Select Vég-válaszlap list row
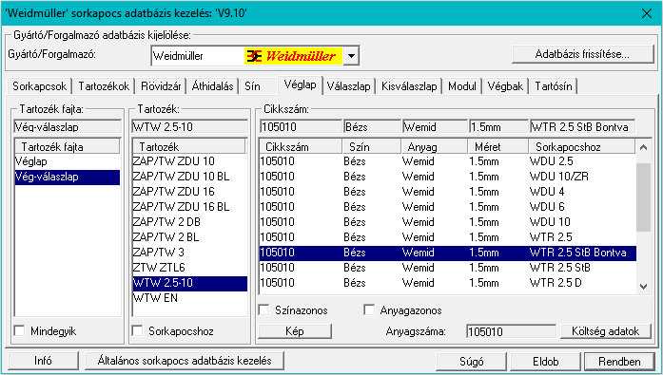 pos(68,177)
